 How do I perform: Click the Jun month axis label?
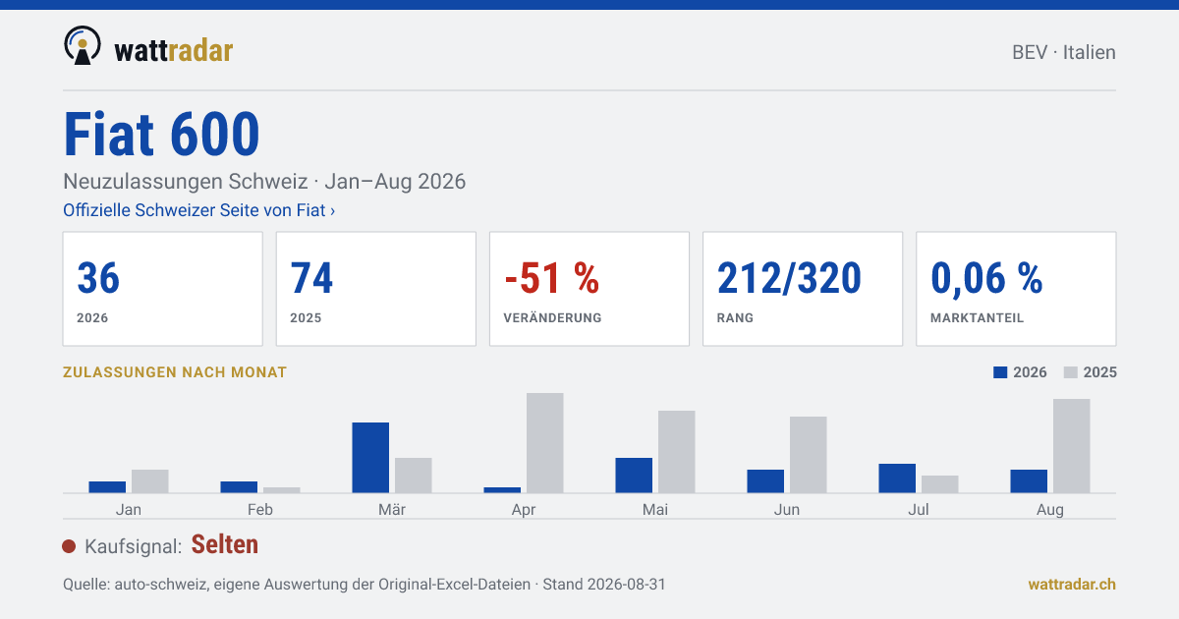(x=787, y=509)
